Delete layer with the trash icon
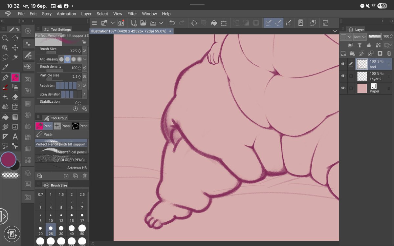Screen dimensions: 394x246 tap(389, 53)
